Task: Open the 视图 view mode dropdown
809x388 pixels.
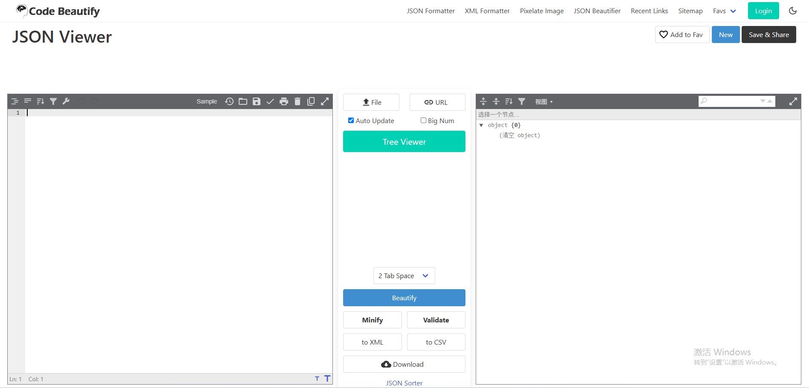Action: [x=544, y=102]
